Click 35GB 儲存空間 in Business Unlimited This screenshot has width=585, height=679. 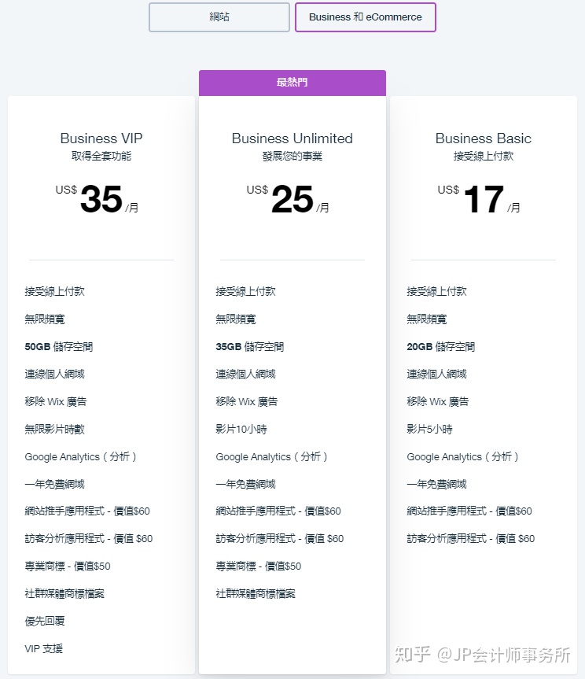[x=250, y=347]
